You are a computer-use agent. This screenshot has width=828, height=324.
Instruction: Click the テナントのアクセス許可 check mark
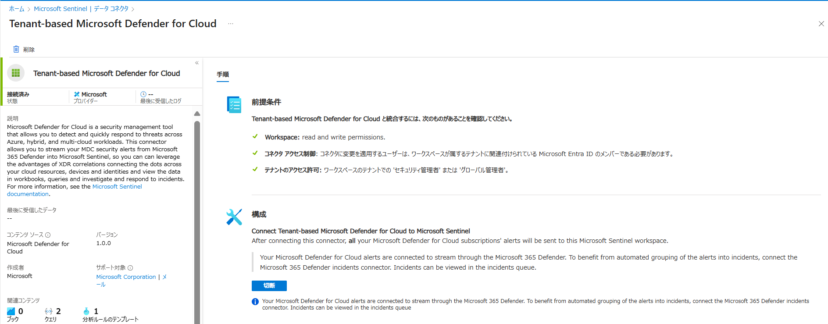pos(255,169)
